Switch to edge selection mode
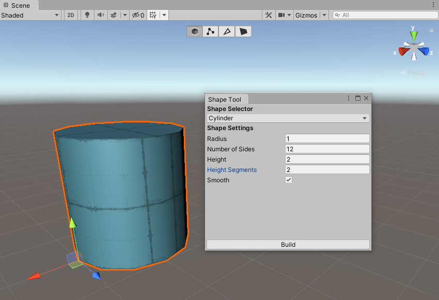Screen dimensions: 439x300 tap(227, 31)
